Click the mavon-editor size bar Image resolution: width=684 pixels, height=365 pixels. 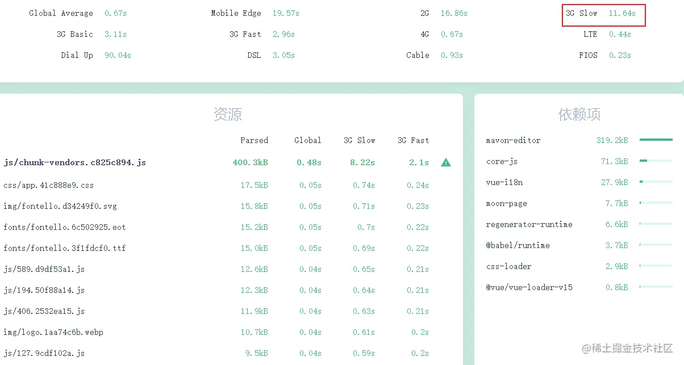(656, 140)
